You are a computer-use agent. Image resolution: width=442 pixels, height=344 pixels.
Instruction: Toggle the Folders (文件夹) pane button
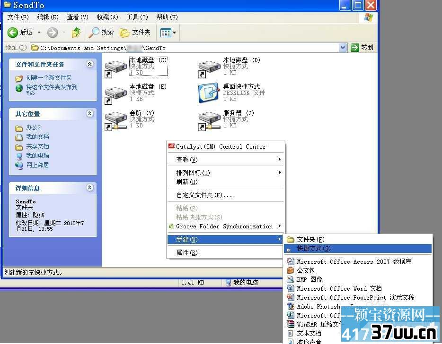point(135,33)
